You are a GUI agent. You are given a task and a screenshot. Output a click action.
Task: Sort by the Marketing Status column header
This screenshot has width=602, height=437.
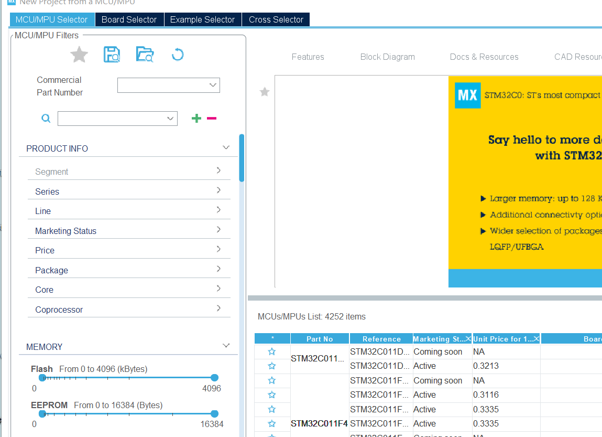coord(439,338)
